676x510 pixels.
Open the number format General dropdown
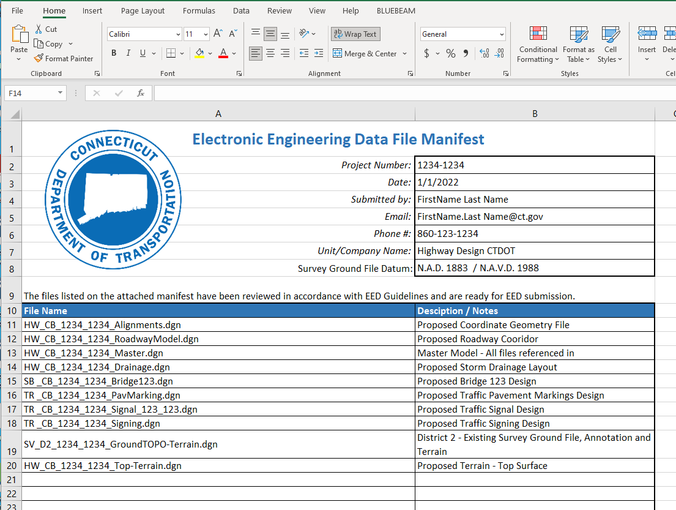click(x=502, y=34)
